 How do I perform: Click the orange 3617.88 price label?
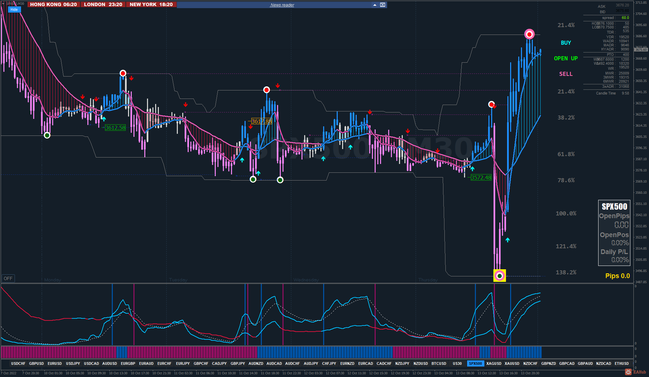tap(261, 121)
